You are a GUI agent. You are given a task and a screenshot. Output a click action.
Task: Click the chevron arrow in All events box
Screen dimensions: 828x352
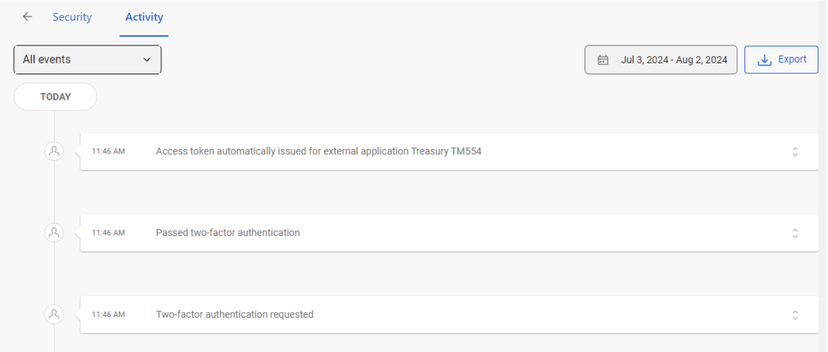point(147,60)
